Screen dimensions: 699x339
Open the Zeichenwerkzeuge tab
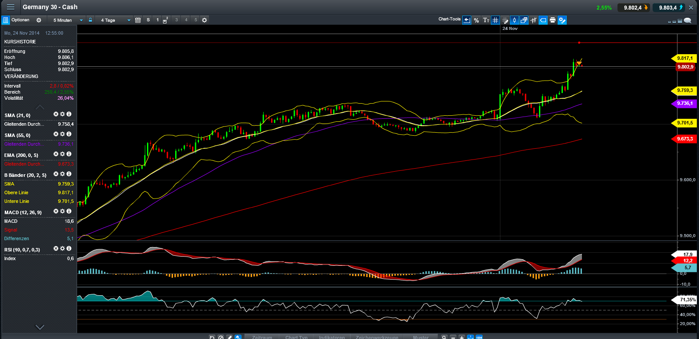tap(377, 337)
